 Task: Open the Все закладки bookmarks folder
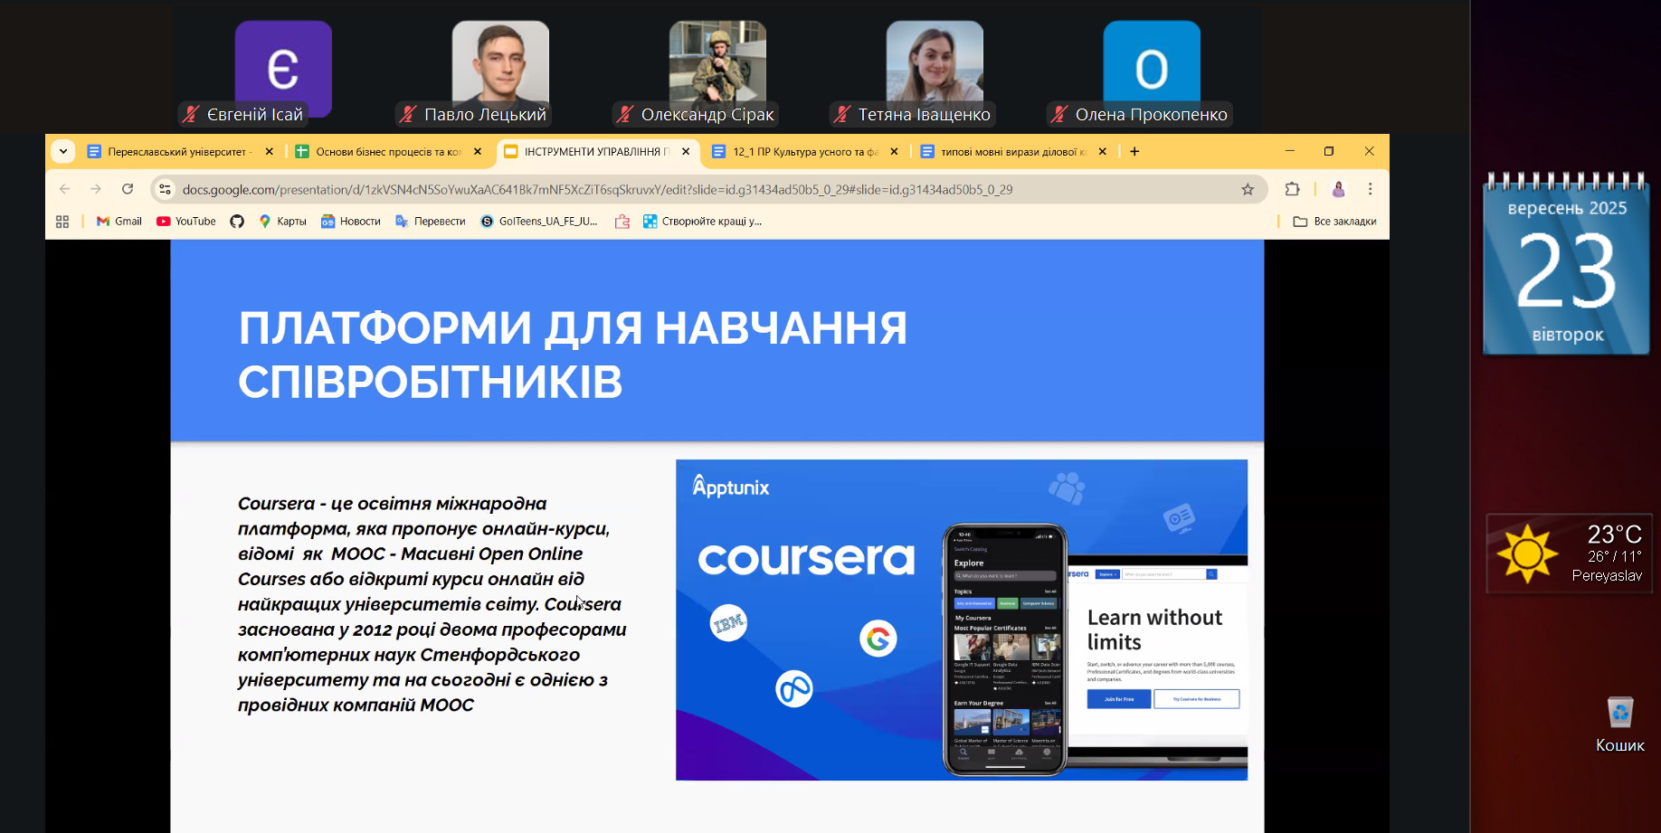point(1334,222)
